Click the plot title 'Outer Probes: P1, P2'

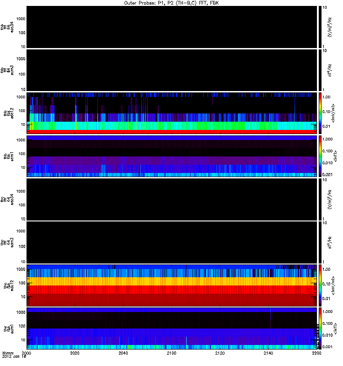tap(171, 3)
